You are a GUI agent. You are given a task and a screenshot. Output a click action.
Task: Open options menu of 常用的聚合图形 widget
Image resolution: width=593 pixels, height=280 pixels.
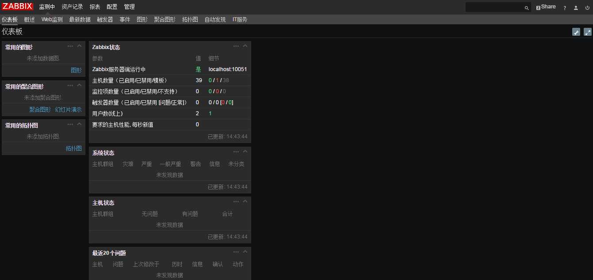[70, 85]
